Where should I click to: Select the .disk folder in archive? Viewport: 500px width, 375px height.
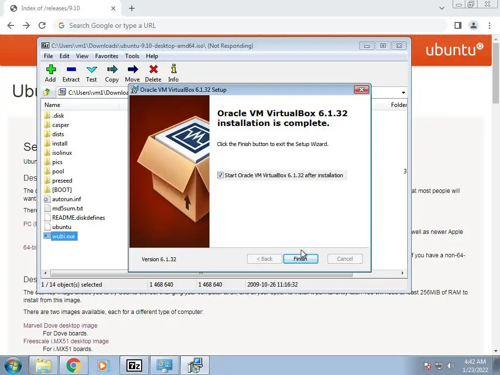(x=58, y=115)
